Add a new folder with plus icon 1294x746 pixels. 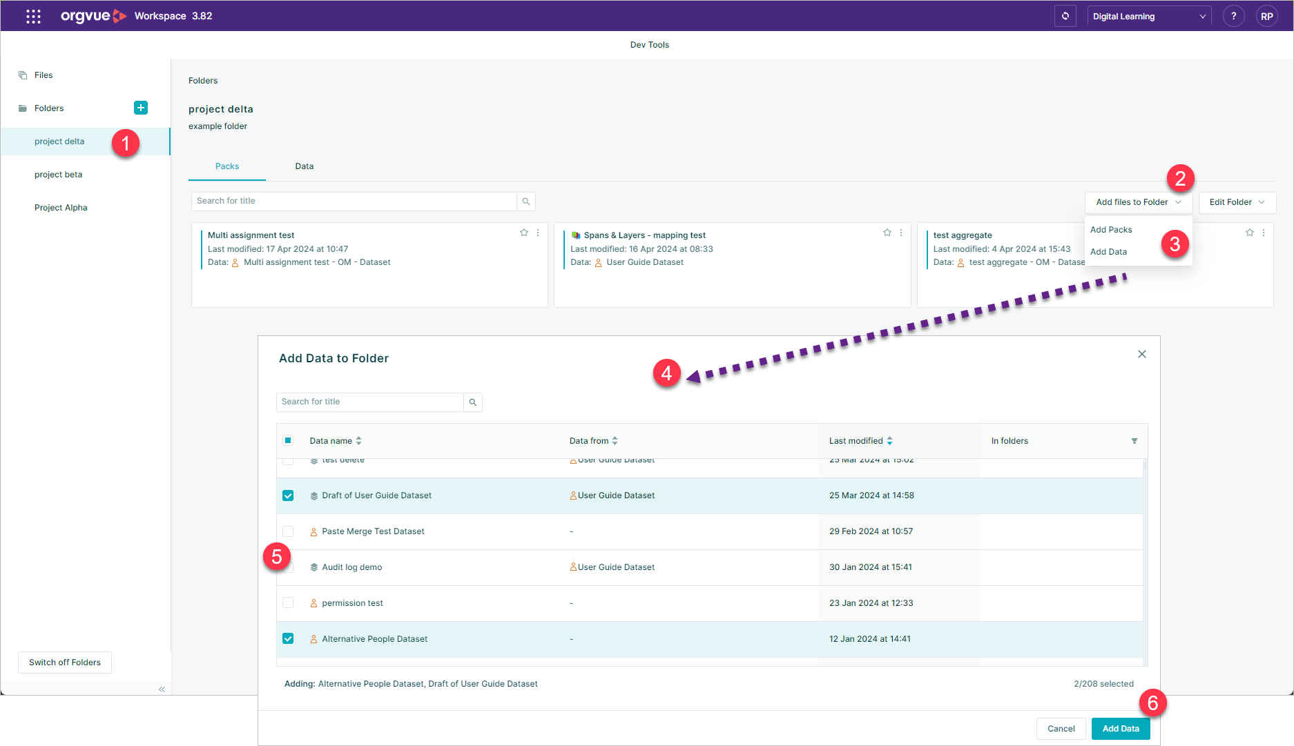coord(141,108)
